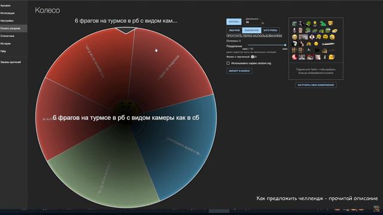
Task: Click ЗАГРУЗИТЬ СВОЕ ИЗОБРАЖЕНИЕ button
Action: coord(315,85)
